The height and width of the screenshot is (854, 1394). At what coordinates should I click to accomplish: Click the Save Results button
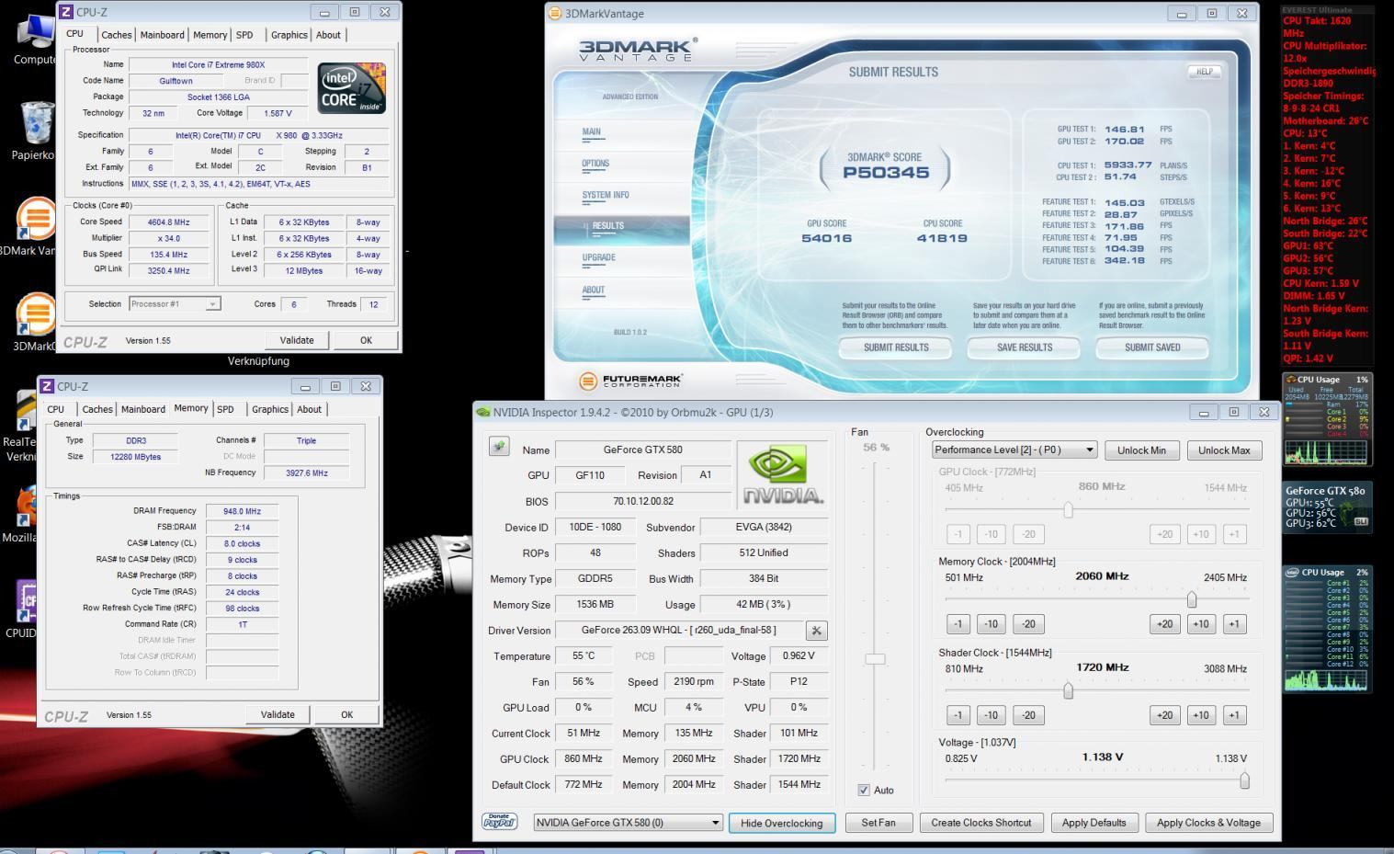pos(1025,347)
